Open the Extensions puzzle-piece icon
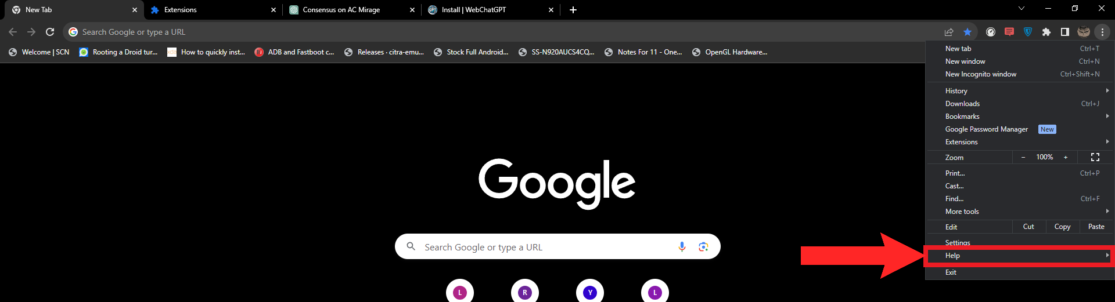This screenshot has height=302, width=1115. (1046, 32)
